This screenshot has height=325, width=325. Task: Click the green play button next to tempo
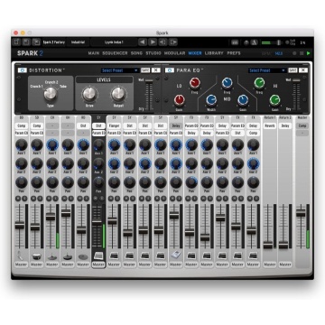pos(308,53)
